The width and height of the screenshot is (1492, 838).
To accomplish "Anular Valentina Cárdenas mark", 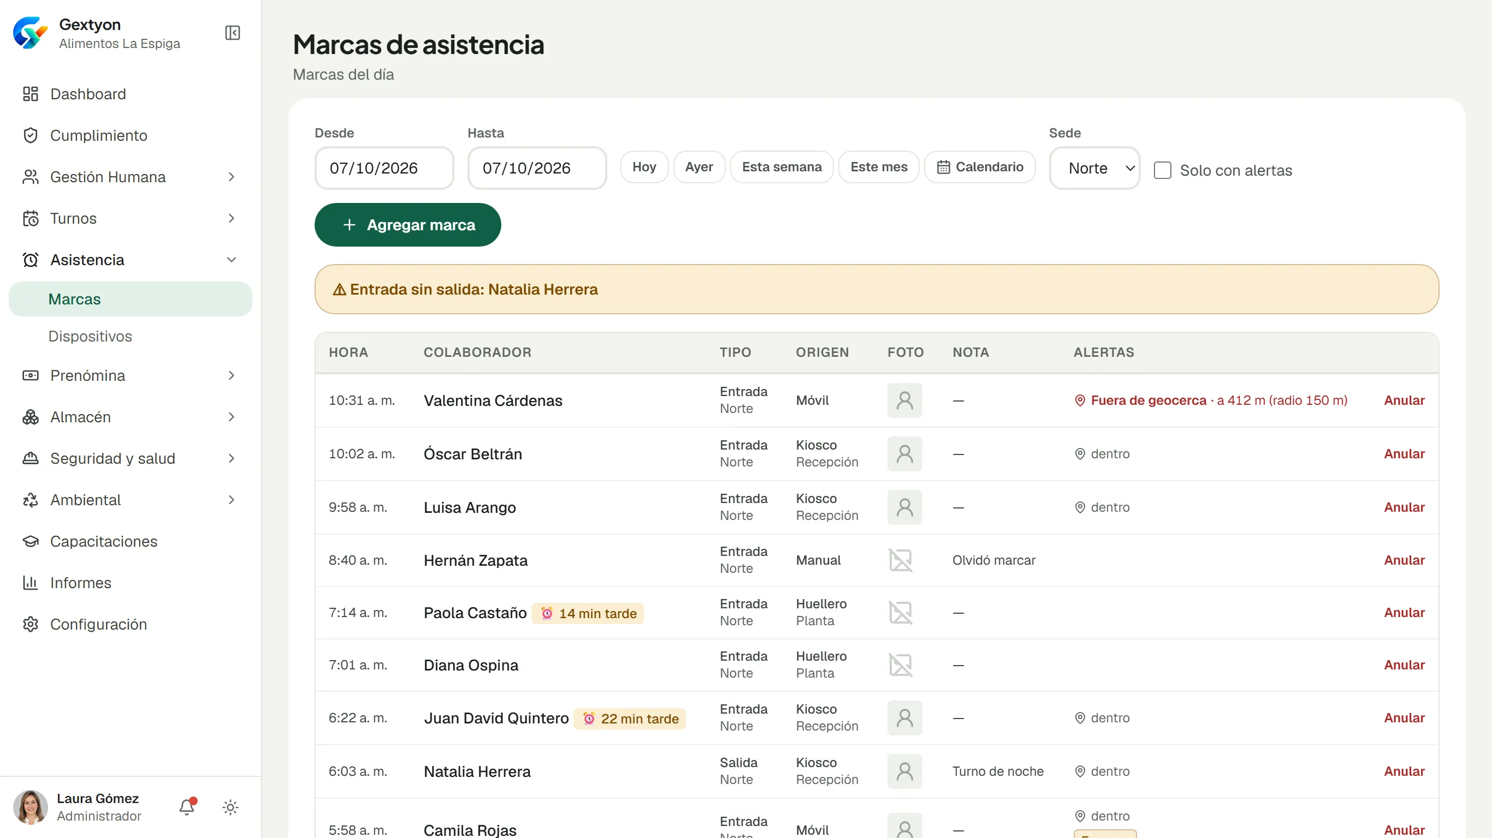I will point(1404,400).
